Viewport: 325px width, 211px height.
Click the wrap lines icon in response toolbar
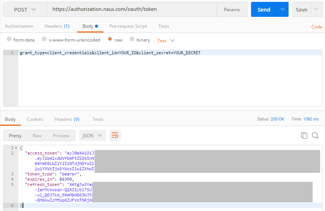(x=115, y=135)
